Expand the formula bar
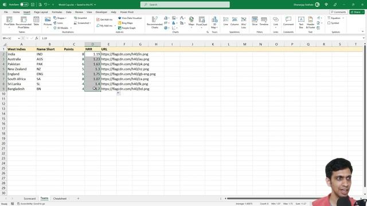367x206 pixels. point(364,38)
